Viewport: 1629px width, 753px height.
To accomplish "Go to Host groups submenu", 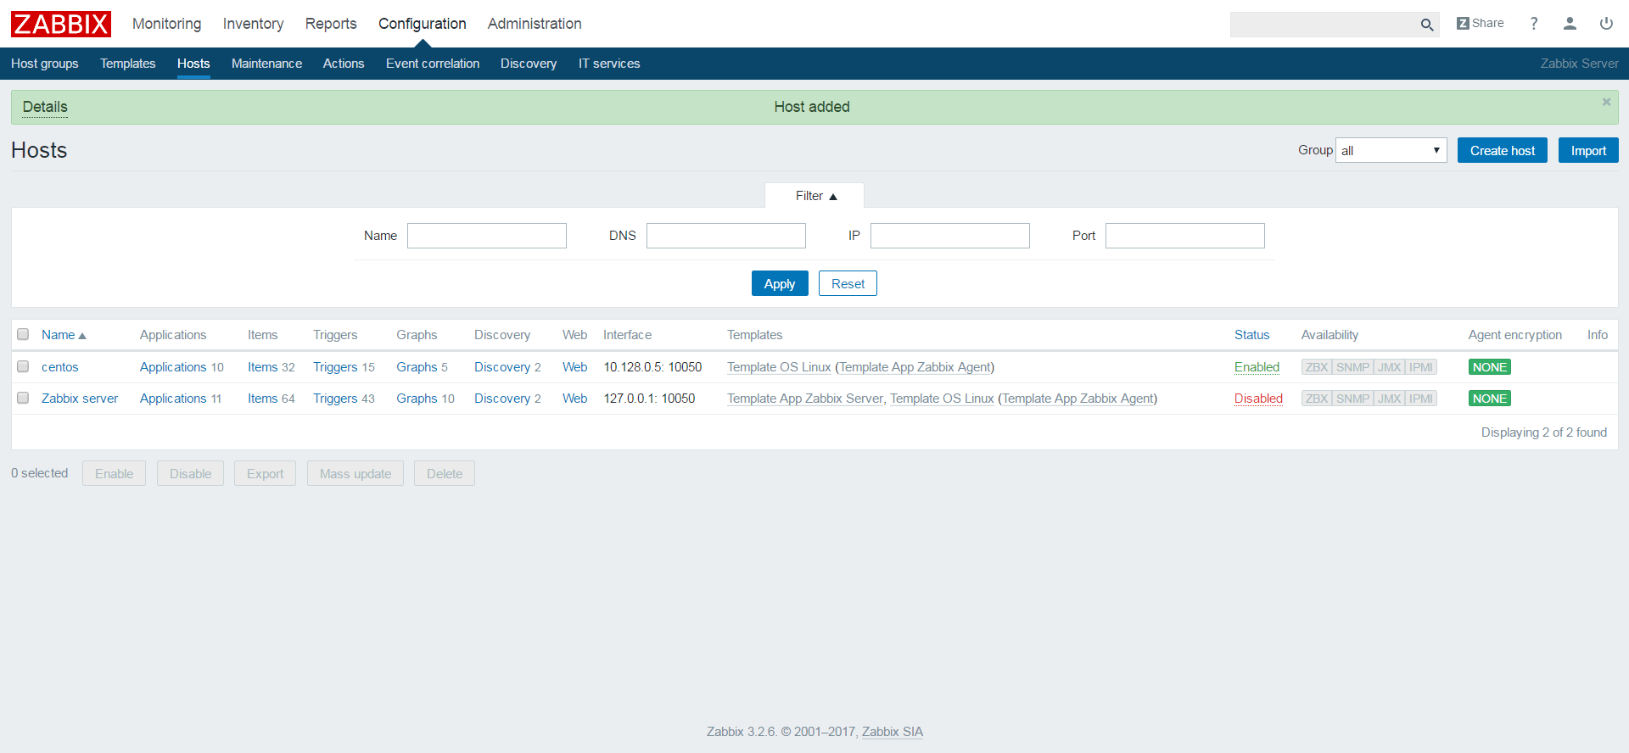I will tap(44, 64).
